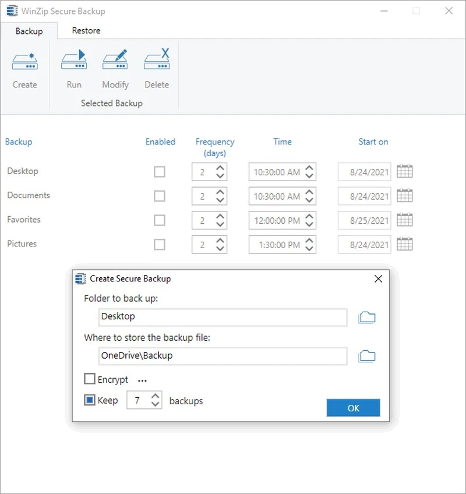Open the calendar picker for the Favorites backup
Image resolution: width=466 pixels, height=494 pixels.
[405, 220]
